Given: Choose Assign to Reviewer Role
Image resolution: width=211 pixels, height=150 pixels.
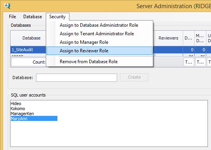Looking at the screenshot, I should tap(99, 51).
